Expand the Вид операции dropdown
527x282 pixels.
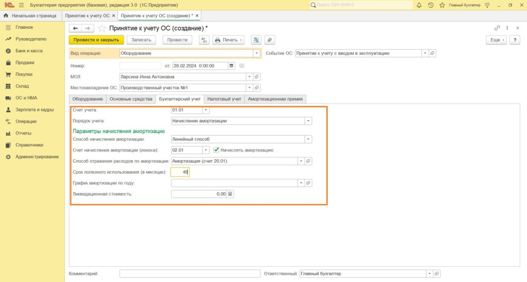pos(256,53)
